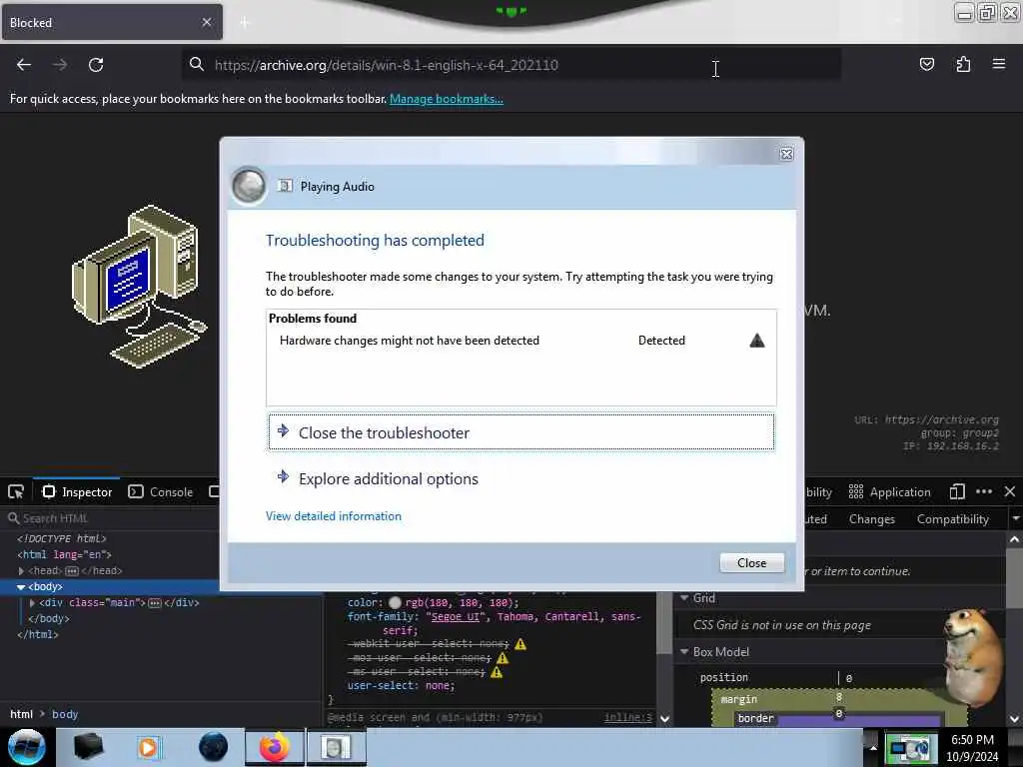This screenshot has width=1023, height=767.
Task: Open the Compatibility sidebar tab
Action: [952, 519]
